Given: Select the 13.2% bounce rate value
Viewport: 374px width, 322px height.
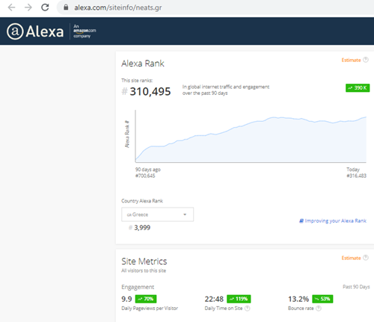Looking at the screenshot, I should [298, 299].
